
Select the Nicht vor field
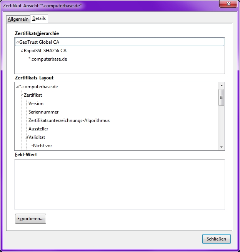click(42, 146)
